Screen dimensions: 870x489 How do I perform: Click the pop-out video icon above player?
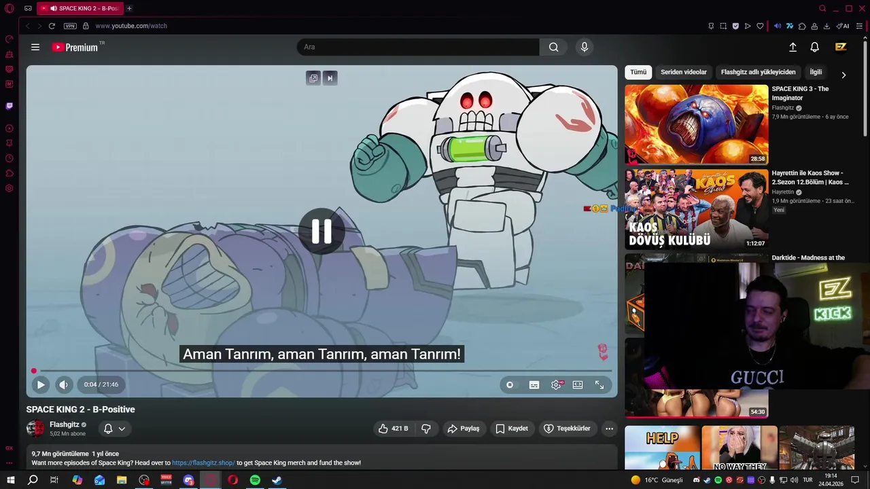[x=313, y=78]
